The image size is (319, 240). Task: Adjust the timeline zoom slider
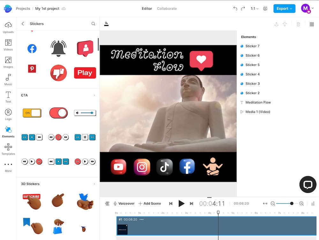click(292, 203)
